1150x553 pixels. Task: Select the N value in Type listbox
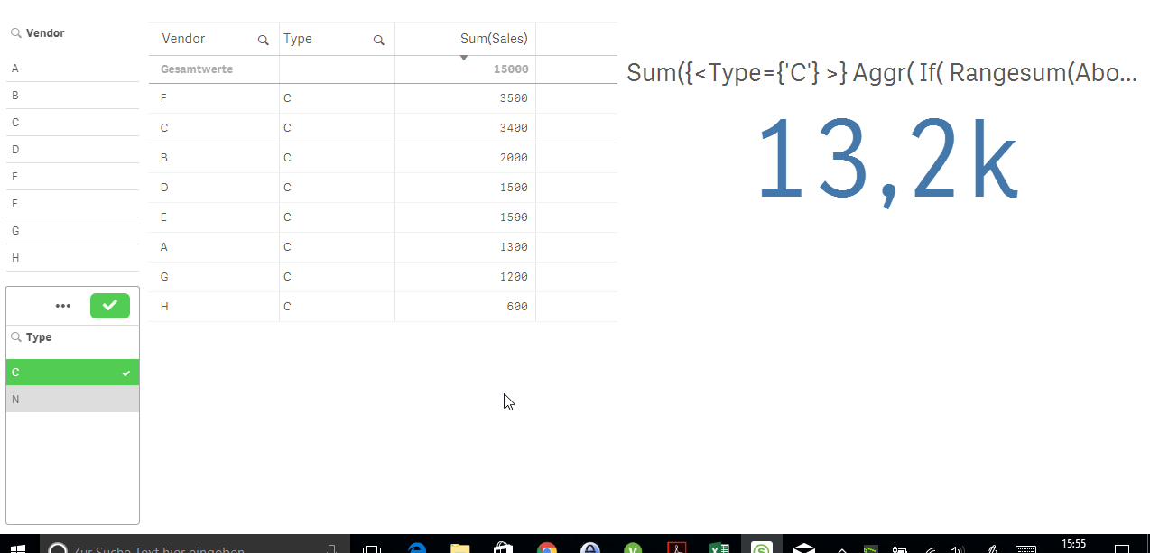click(x=72, y=400)
